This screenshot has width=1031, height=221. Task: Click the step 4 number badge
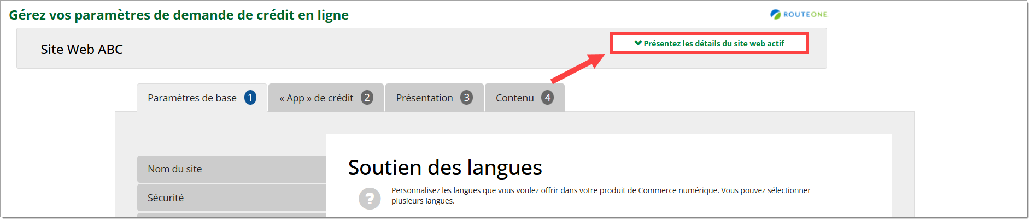coord(547,98)
